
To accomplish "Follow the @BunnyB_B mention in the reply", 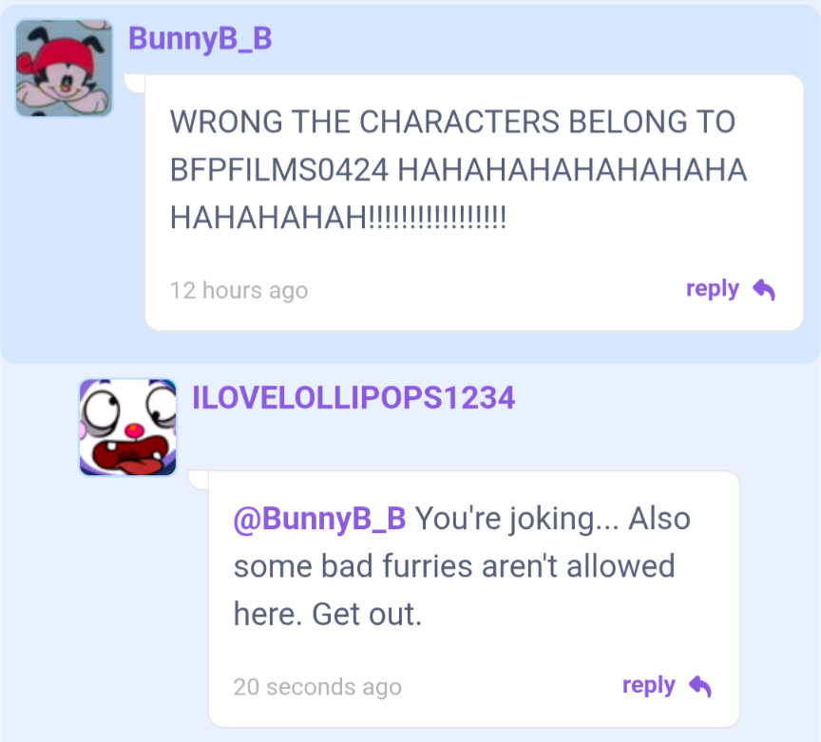I will pyautogui.click(x=319, y=520).
